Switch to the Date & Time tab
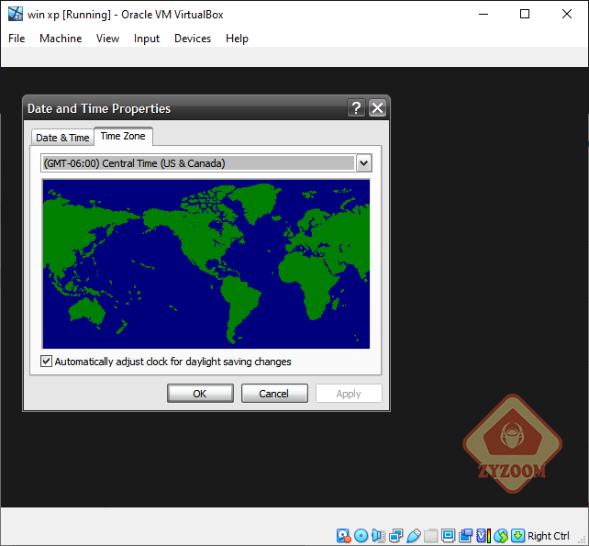Viewport: 589px width, 546px height. pos(62,138)
